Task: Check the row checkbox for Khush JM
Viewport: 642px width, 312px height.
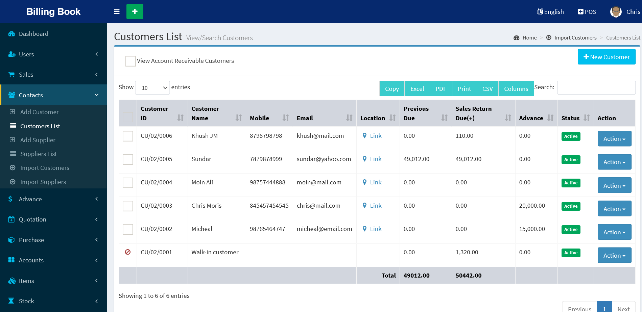Action: [x=128, y=136]
